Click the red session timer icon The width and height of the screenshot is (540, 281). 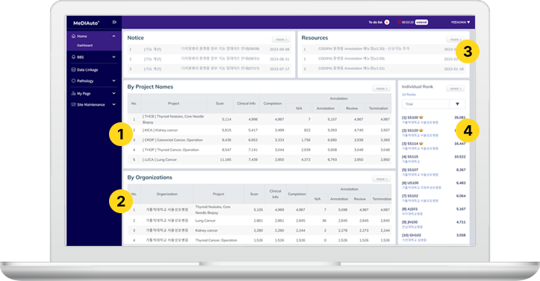pos(399,22)
